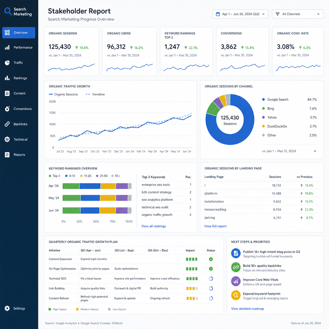This screenshot has width=329, height=329.
Task: Click Content Refresh in-progress status icon
Action: point(211,298)
